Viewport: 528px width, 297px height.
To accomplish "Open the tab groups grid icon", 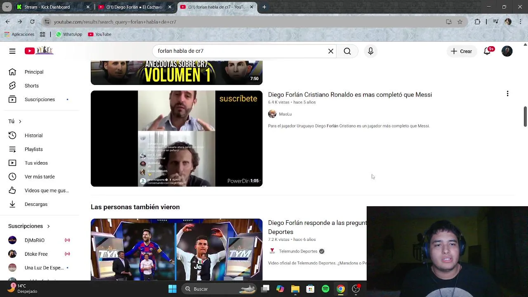I will click(x=42, y=34).
